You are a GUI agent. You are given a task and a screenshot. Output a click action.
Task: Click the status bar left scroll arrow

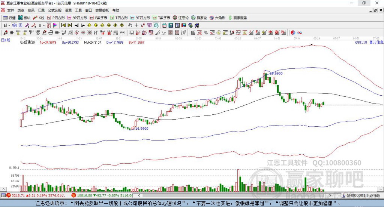click(139, 195)
